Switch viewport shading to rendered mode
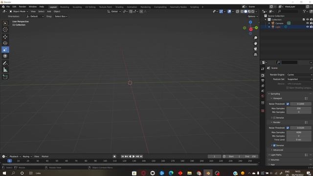313x176 pixels. 253,12
